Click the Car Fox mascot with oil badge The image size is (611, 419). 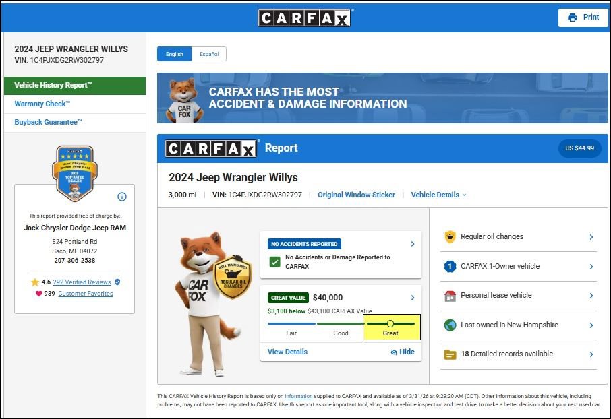coord(212,304)
